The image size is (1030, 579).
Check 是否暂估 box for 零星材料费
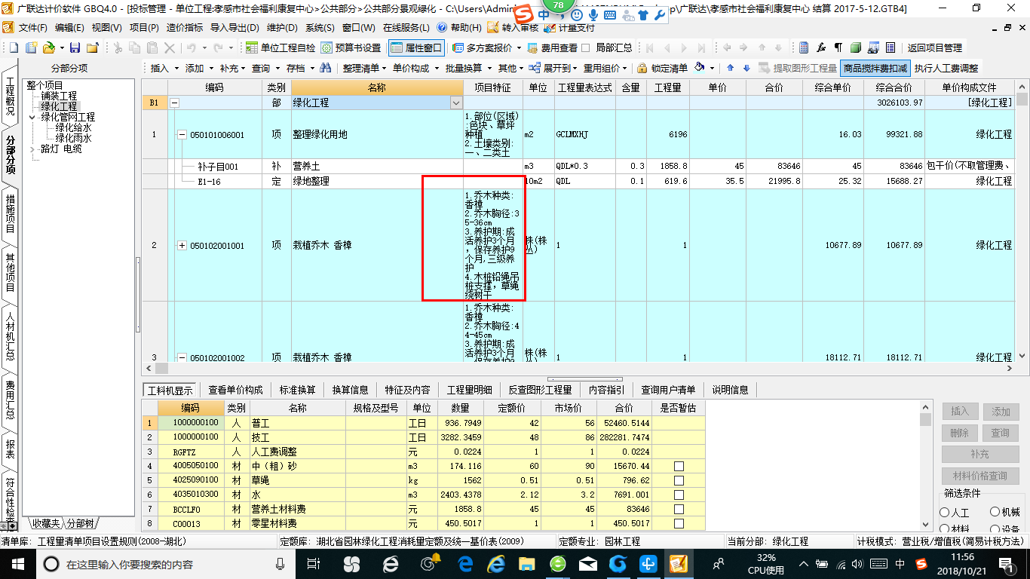(x=678, y=524)
